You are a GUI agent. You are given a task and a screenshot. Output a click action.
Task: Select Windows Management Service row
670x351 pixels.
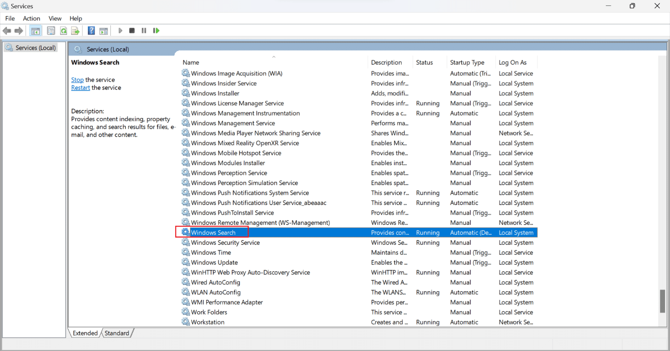pos(359,123)
